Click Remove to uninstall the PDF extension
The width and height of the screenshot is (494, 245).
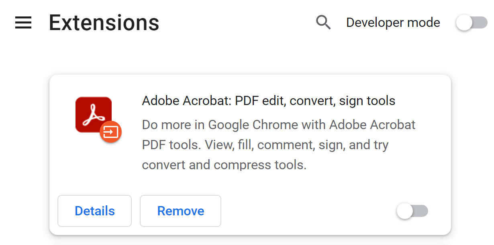click(180, 211)
